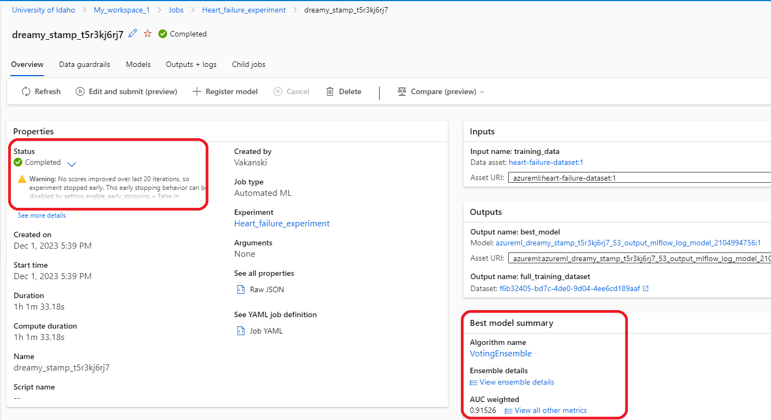Go to My_workspace_1 in breadcrumb

coord(122,10)
